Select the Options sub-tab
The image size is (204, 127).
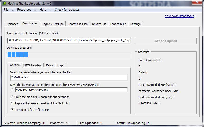15,65
